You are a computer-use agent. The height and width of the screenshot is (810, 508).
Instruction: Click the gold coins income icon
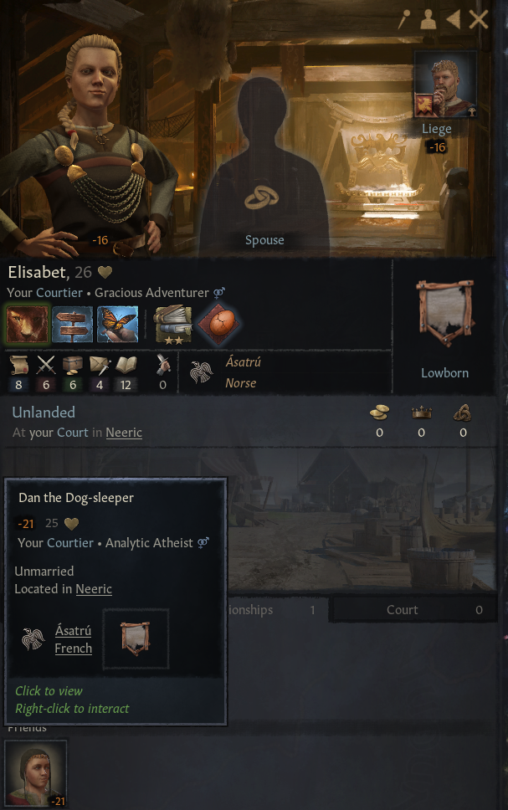click(x=379, y=413)
